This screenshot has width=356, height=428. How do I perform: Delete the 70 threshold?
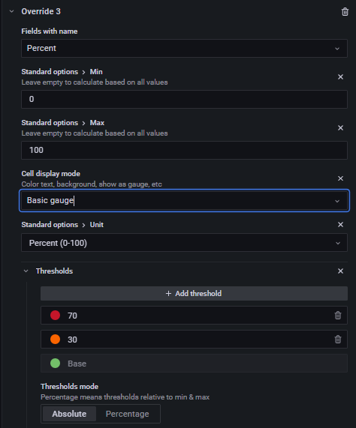(338, 316)
